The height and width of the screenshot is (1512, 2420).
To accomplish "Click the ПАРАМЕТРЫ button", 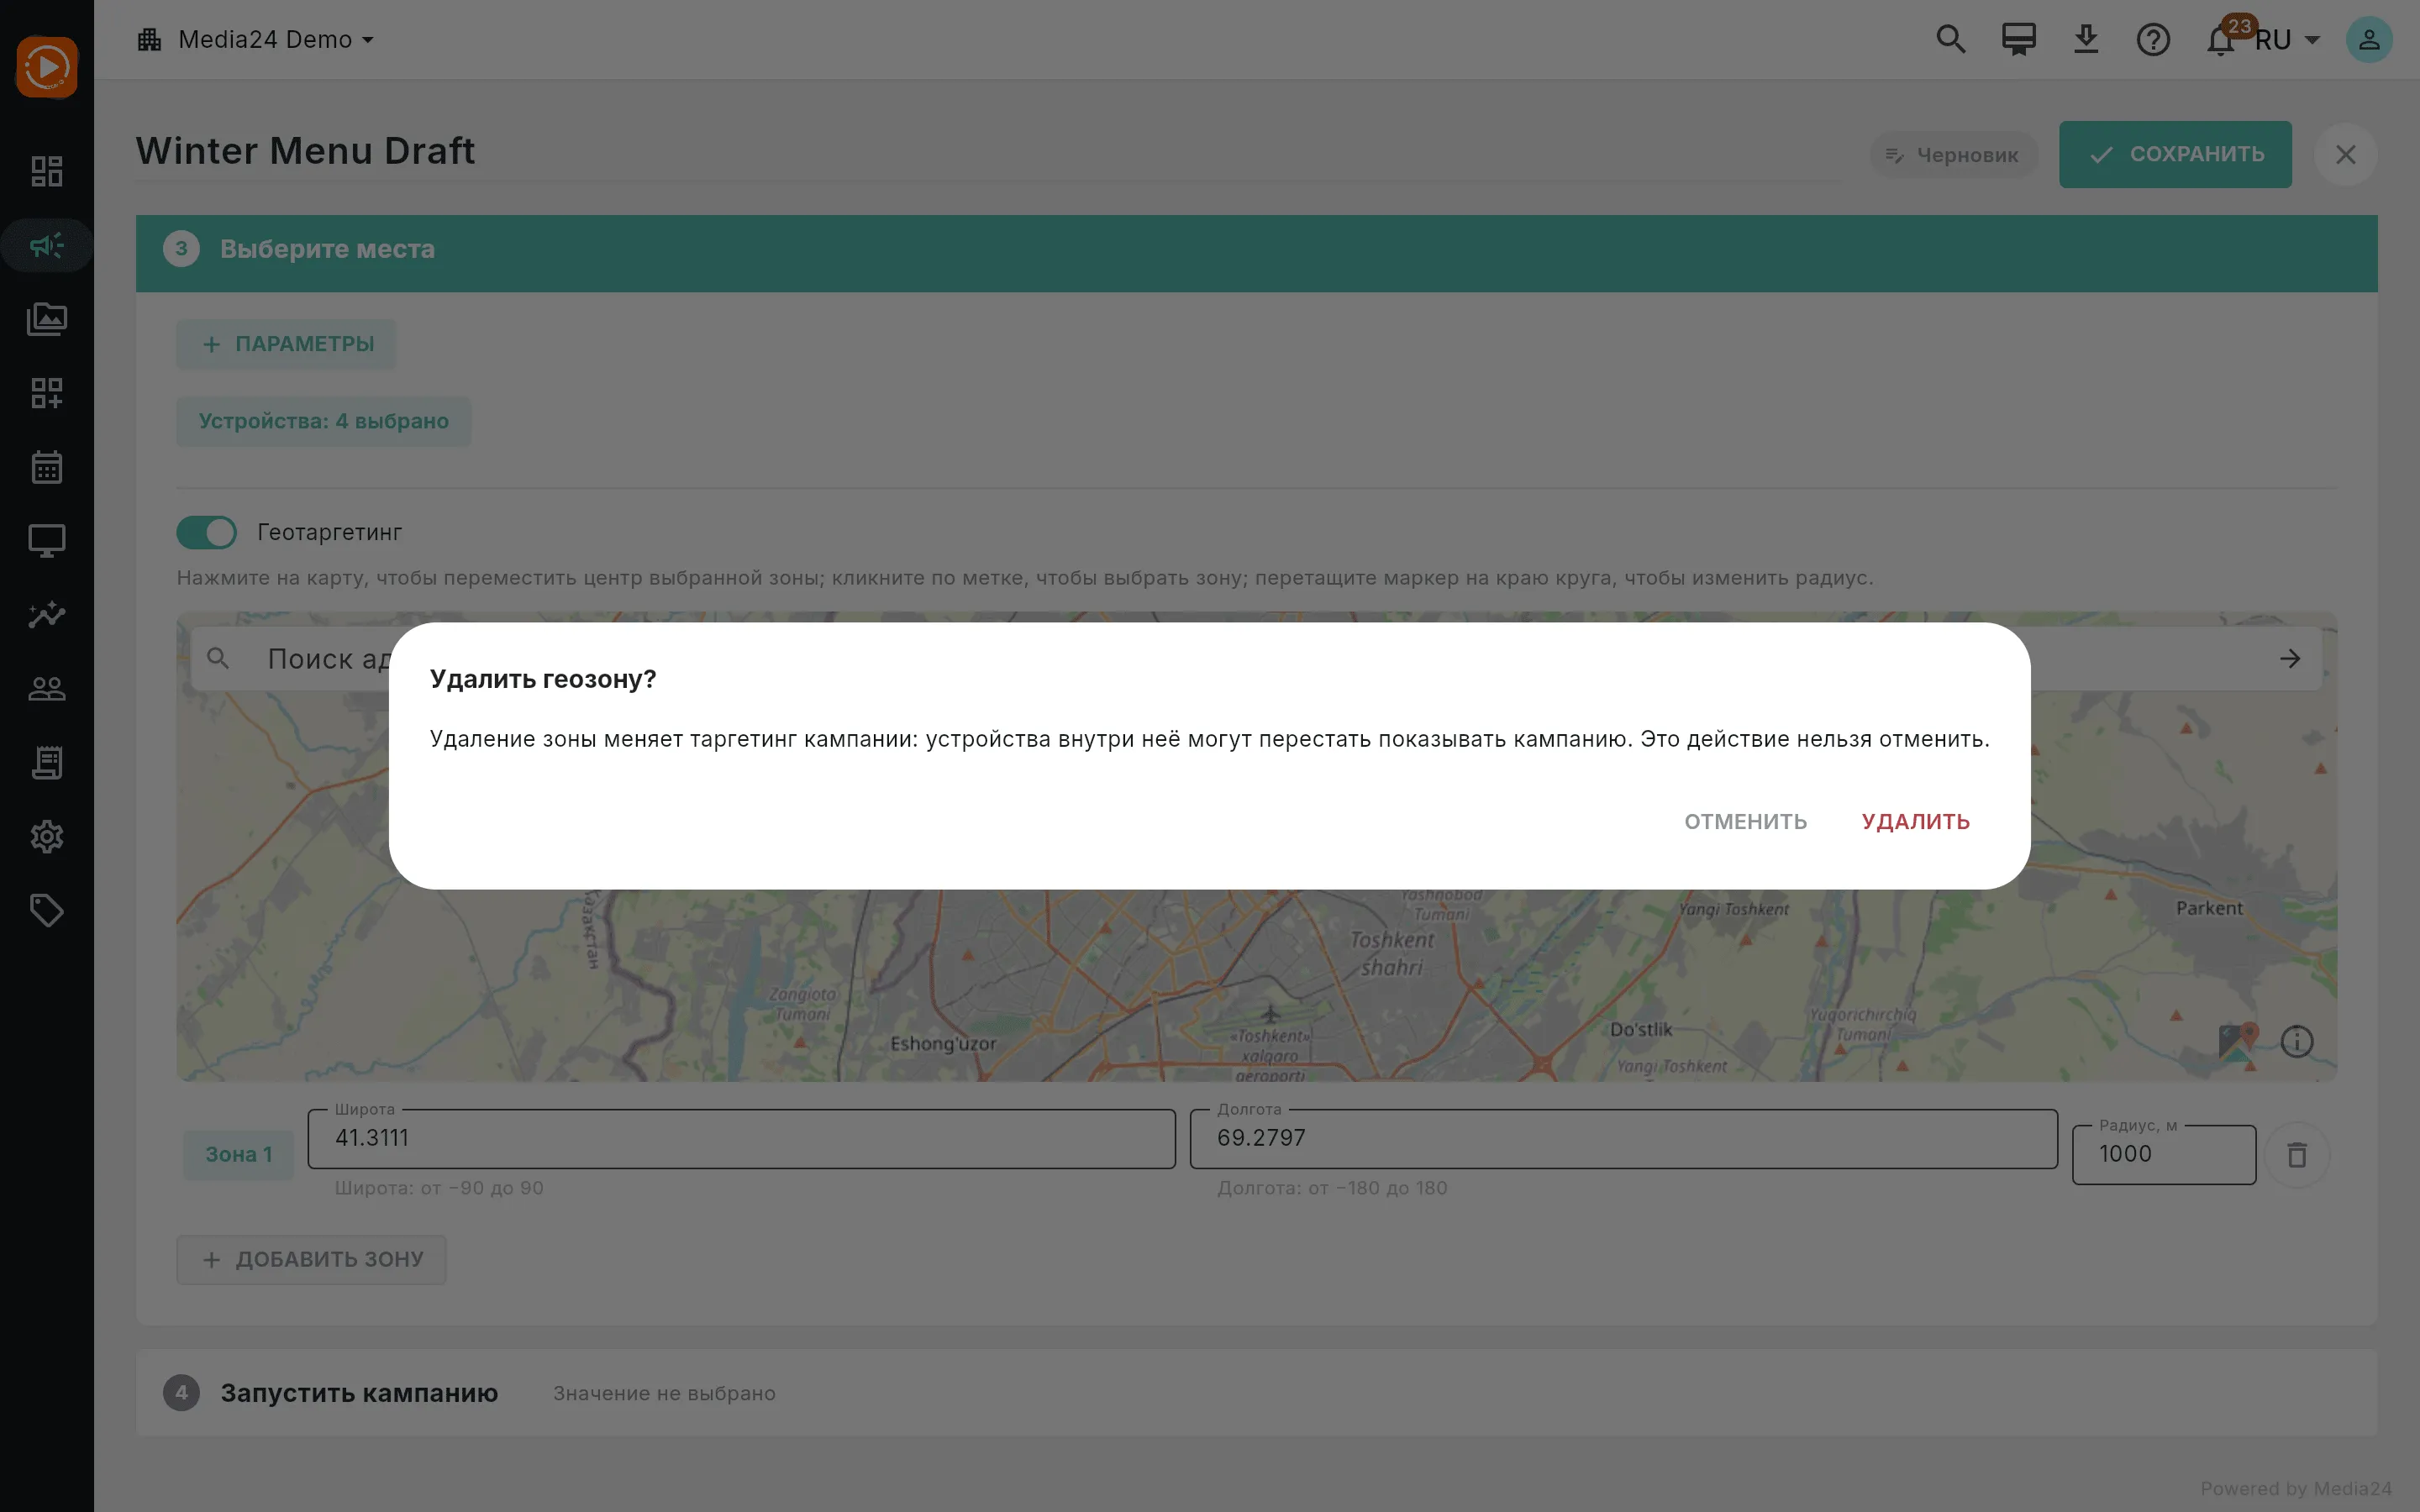I will (x=287, y=345).
